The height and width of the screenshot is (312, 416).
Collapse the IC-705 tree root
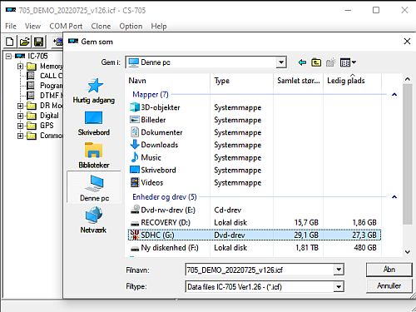coord(8,57)
